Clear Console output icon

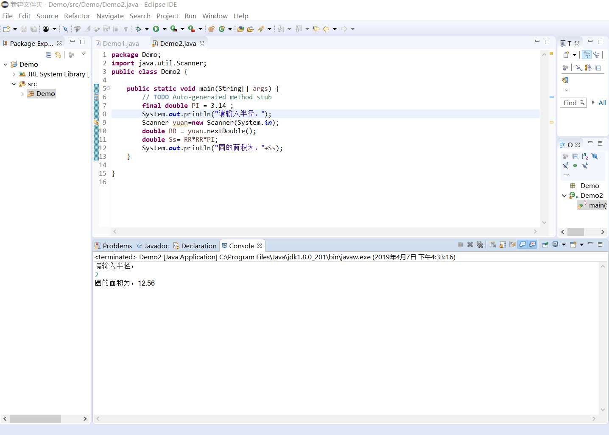click(493, 244)
